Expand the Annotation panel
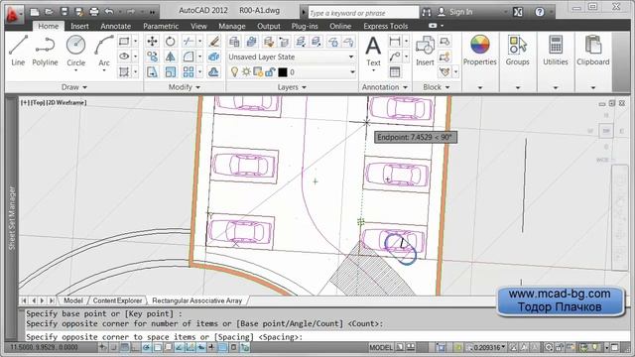 click(x=384, y=87)
